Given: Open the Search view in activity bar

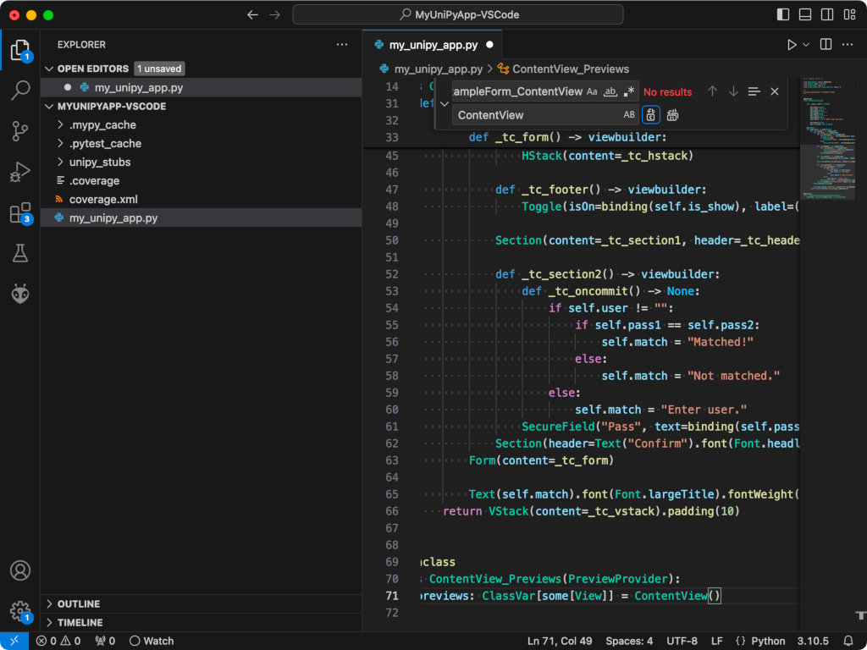Looking at the screenshot, I should (20, 91).
